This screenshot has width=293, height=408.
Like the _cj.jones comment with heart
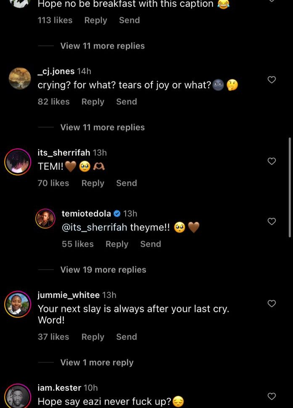[272, 79]
